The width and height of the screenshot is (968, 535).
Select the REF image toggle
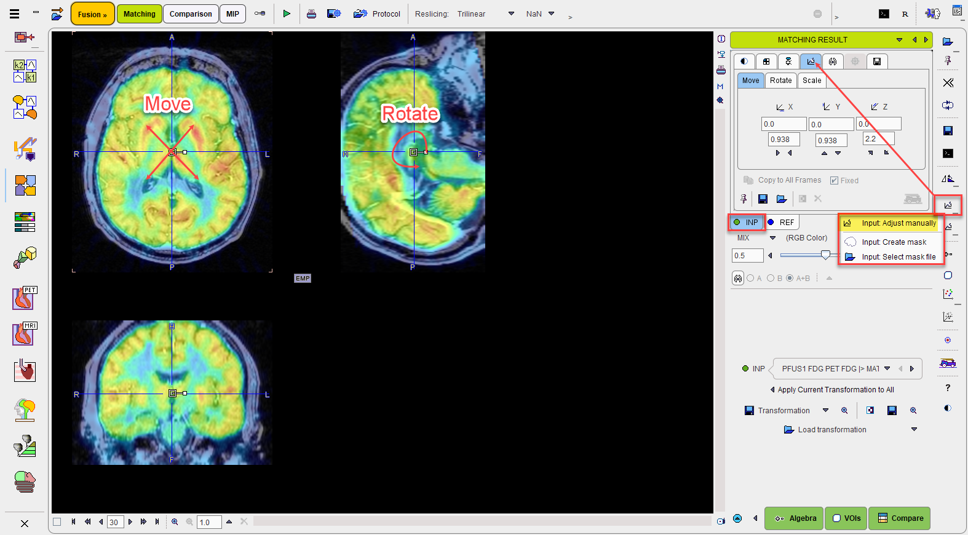pyautogui.click(x=781, y=222)
